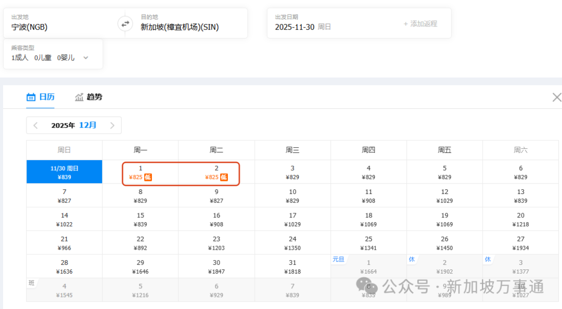The height and width of the screenshot is (309, 562).
Task: Select December 6 priced ¥829
Action: (x=520, y=172)
